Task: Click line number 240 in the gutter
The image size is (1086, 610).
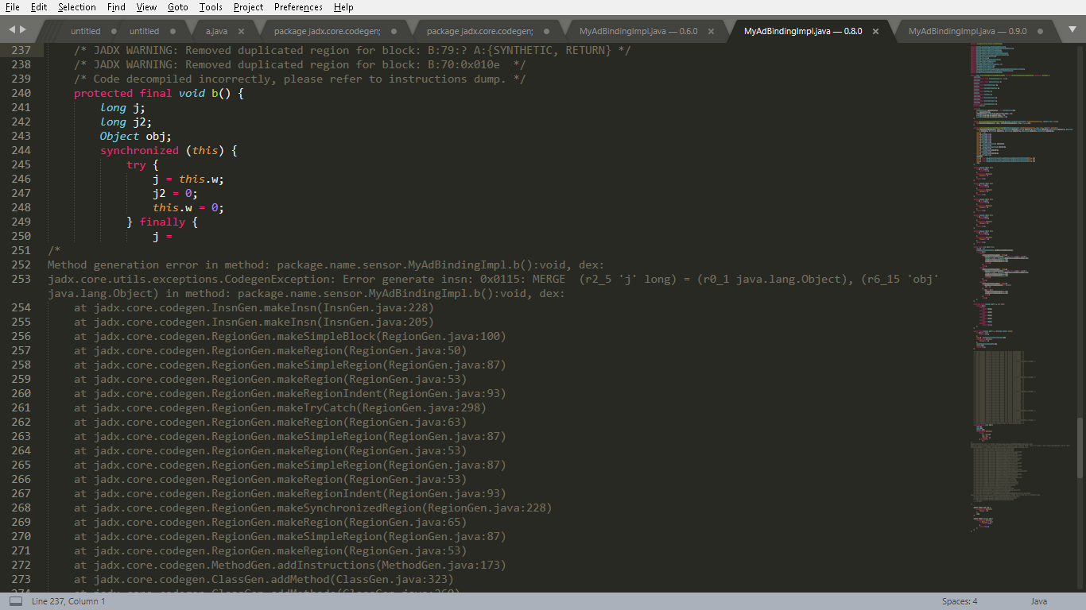Action: 21,93
